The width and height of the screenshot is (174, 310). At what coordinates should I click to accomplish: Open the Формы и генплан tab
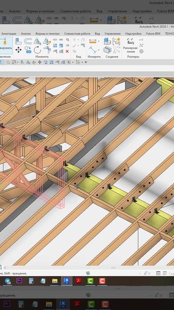tap(47, 33)
